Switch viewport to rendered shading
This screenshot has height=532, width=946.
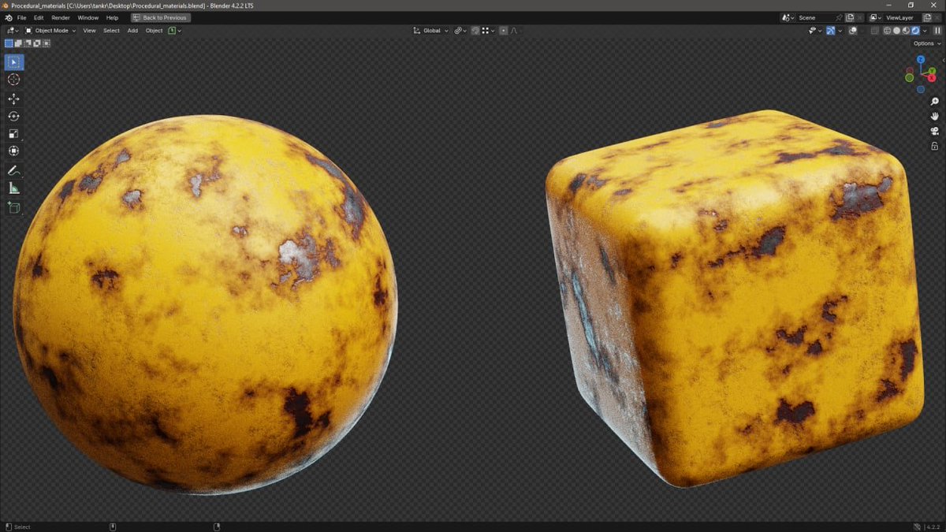tap(915, 31)
